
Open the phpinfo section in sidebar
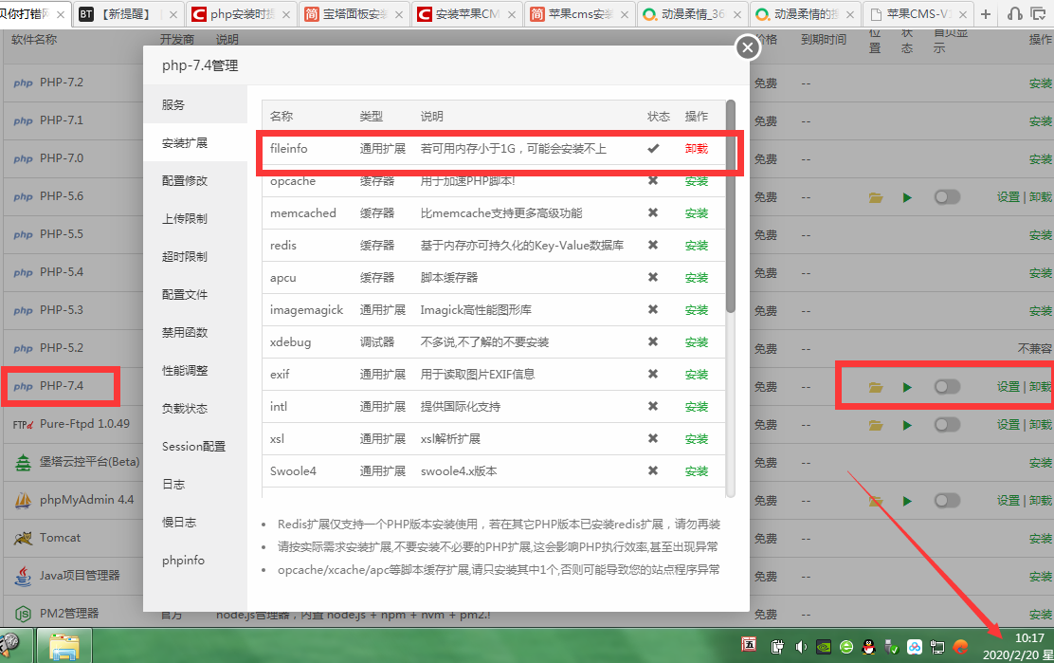(183, 560)
